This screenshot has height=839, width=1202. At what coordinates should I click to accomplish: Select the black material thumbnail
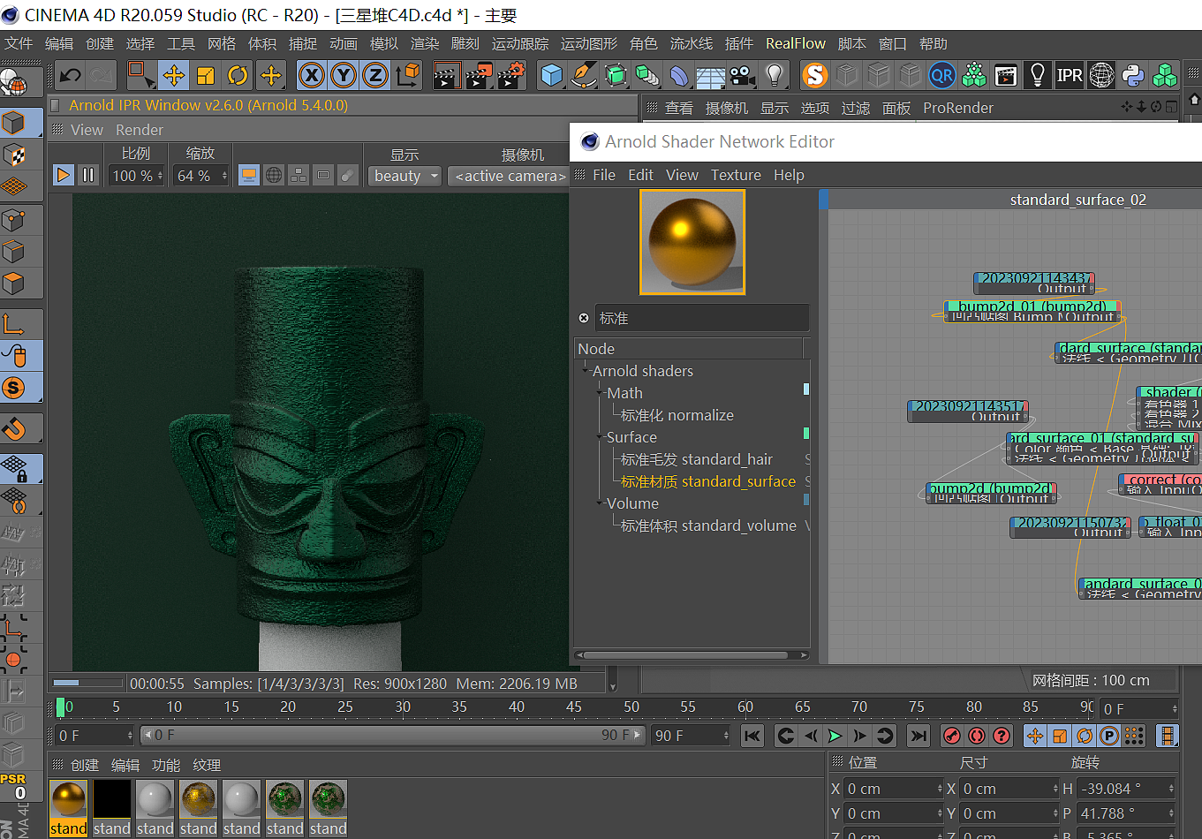click(112, 799)
